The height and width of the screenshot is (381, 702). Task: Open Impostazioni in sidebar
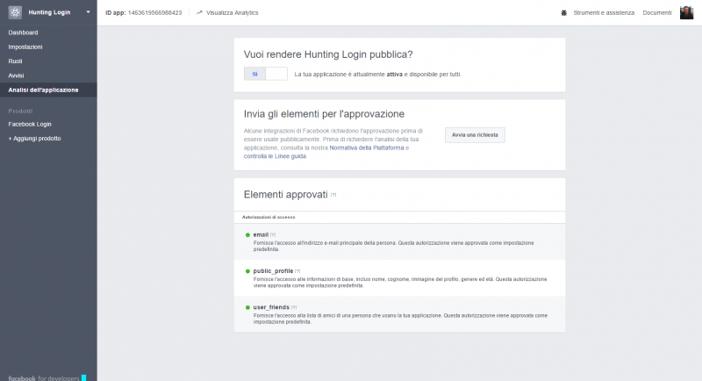pyautogui.click(x=25, y=47)
